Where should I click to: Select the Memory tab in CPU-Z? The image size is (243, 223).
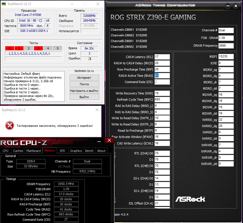(x=50, y=150)
